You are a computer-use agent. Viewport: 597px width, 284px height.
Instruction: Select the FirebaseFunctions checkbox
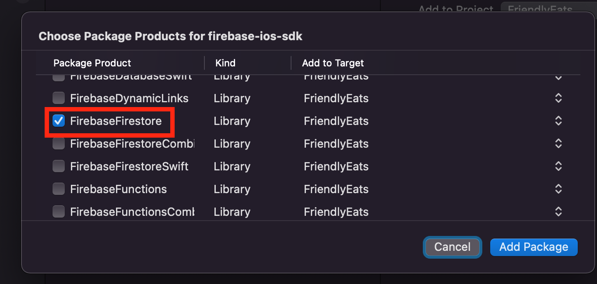click(x=58, y=189)
